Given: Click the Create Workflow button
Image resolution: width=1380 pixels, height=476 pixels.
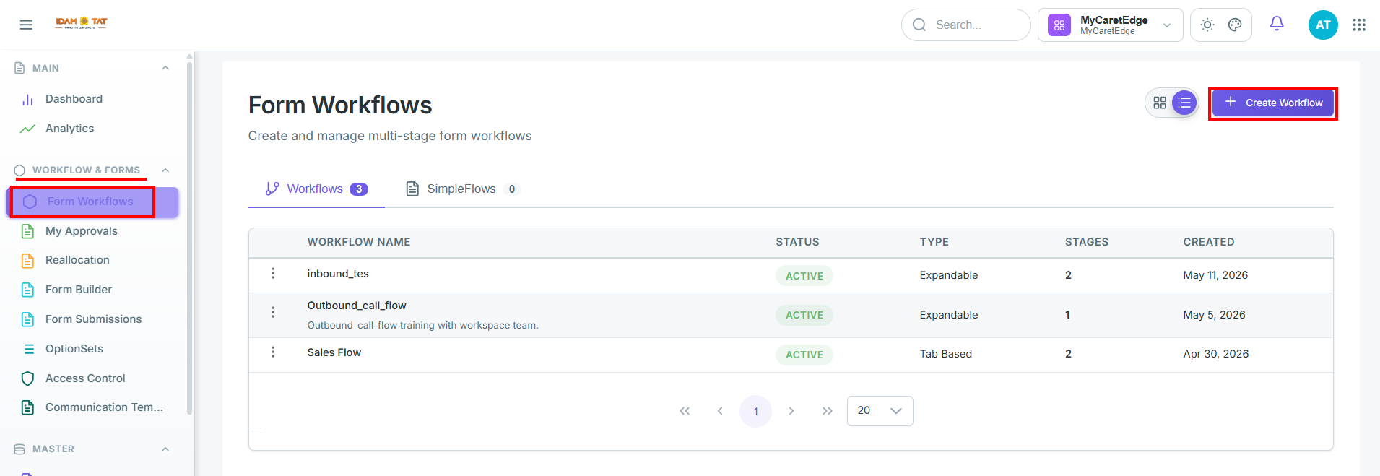Looking at the screenshot, I should click(x=1273, y=103).
